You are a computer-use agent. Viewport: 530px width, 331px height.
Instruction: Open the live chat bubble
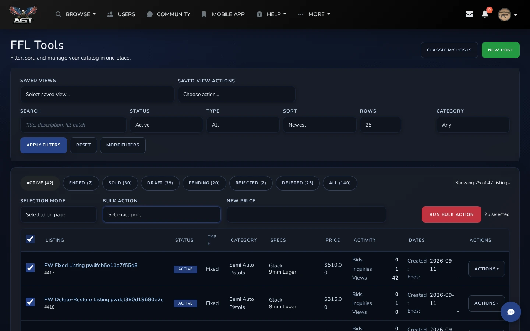511,312
